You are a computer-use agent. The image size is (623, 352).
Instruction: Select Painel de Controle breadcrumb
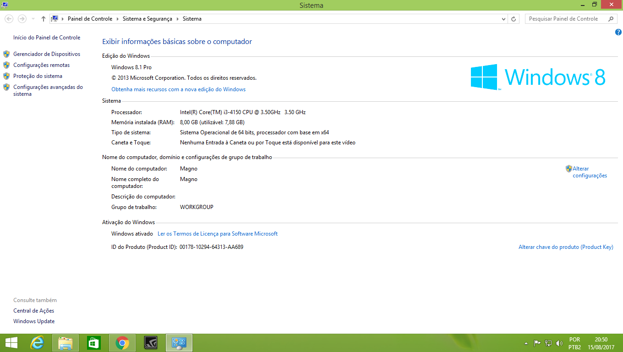coord(90,19)
